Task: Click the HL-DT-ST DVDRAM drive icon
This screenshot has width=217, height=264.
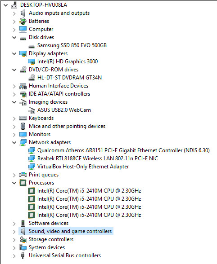Action: point(32,78)
